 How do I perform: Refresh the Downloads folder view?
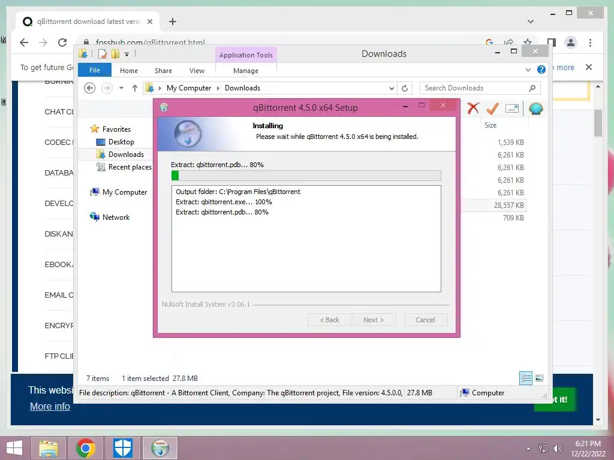pos(405,89)
